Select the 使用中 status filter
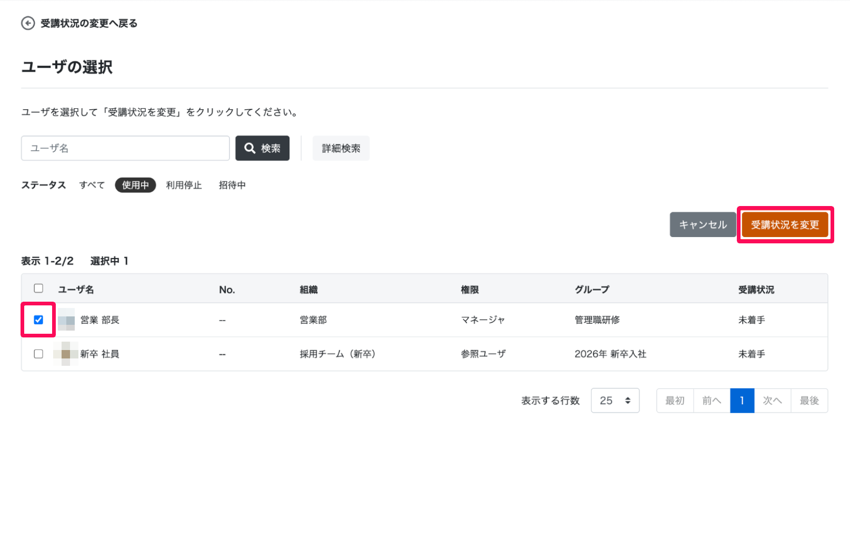Image resolution: width=850 pixels, height=534 pixels. point(135,185)
